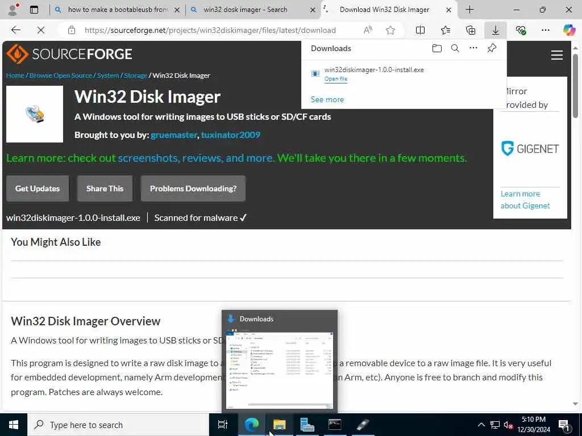Open Browse Open Source breadcrumb
Viewport: 582px width, 436px height.
[60, 76]
